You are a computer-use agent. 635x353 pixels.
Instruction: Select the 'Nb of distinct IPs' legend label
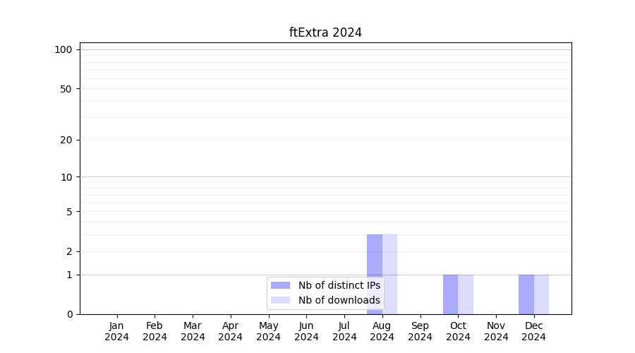point(339,285)
